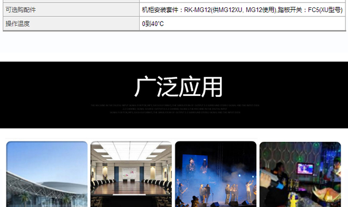
Task: Select the 0到40°C temperature value
Action: (153, 24)
